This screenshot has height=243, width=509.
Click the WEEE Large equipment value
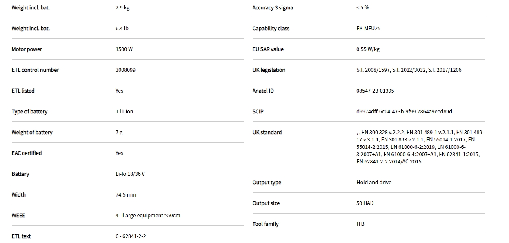[148, 216]
